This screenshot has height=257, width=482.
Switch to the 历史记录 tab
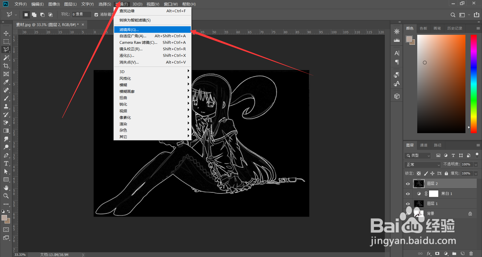(455, 28)
